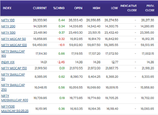Screen dimensions: 158x115
Task: Click the INDICATIVE CLOSE column header
Action: pos(128,8)
